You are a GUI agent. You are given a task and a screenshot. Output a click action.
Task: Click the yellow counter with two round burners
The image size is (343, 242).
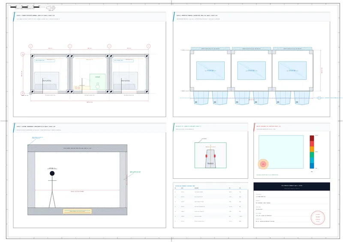click(x=82, y=88)
